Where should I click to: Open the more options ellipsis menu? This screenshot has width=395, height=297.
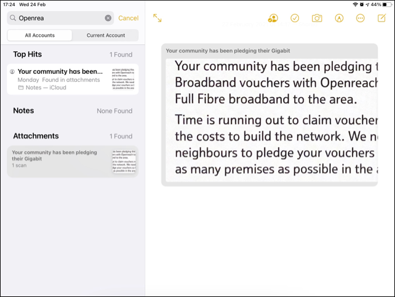tap(360, 18)
